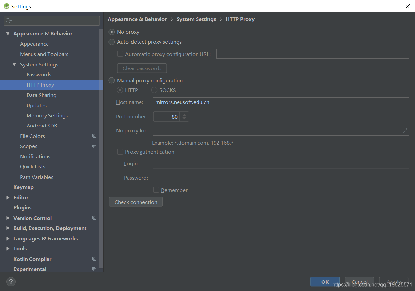Open the Data Sharing settings
The image size is (415, 291).
click(42, 95)
